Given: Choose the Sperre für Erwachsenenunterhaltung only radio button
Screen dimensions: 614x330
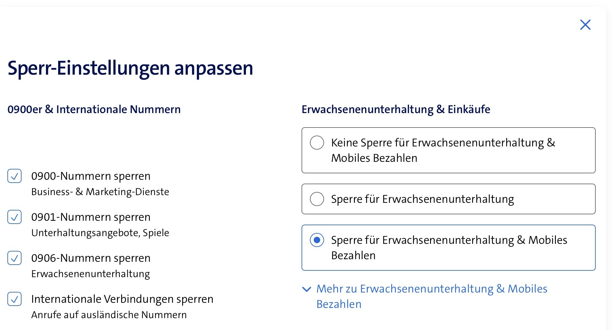Looking at the screenshot, I should 317,199.
